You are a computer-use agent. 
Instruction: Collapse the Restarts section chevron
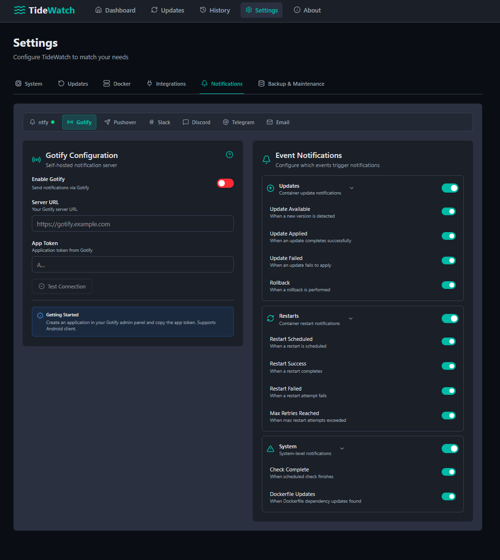pyautogui.click(x=351, y=318)
